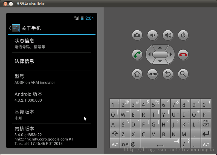Click the slash question mark key
Image resolution: width=217 pixels, height=155 pixels.
pos(186,143)
